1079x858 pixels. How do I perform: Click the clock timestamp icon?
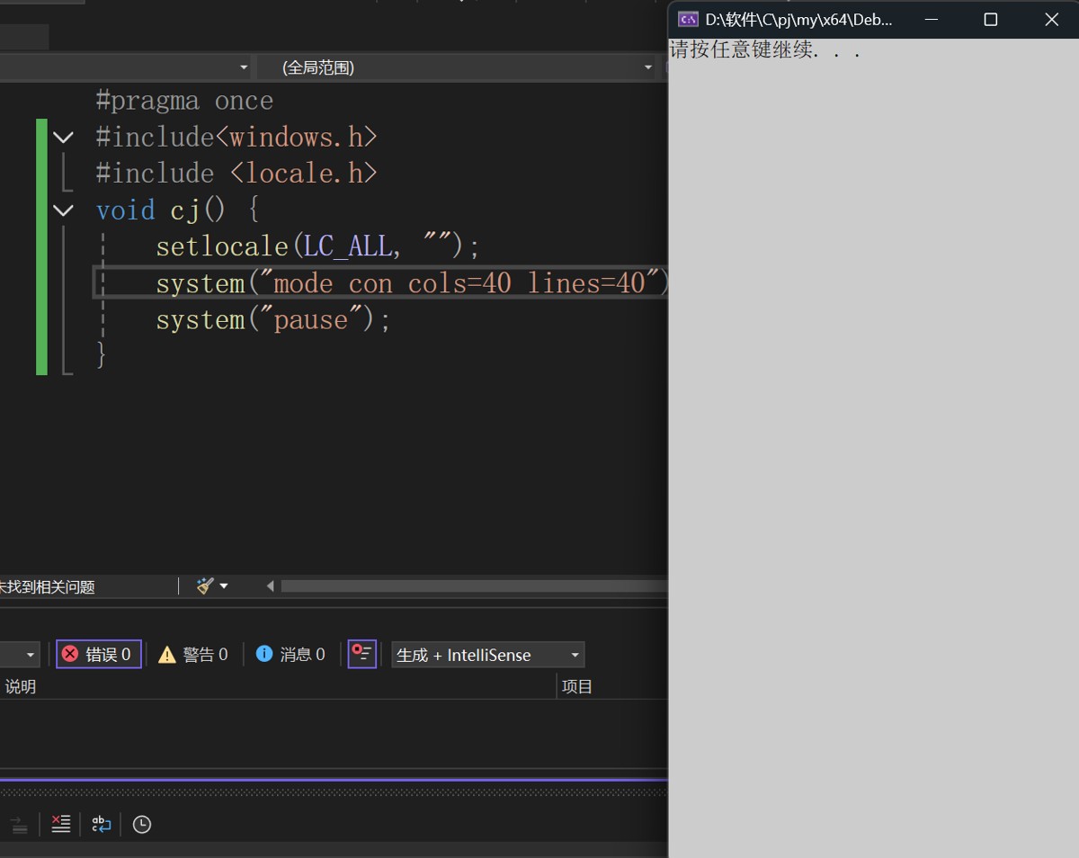(x=142, y=824)
